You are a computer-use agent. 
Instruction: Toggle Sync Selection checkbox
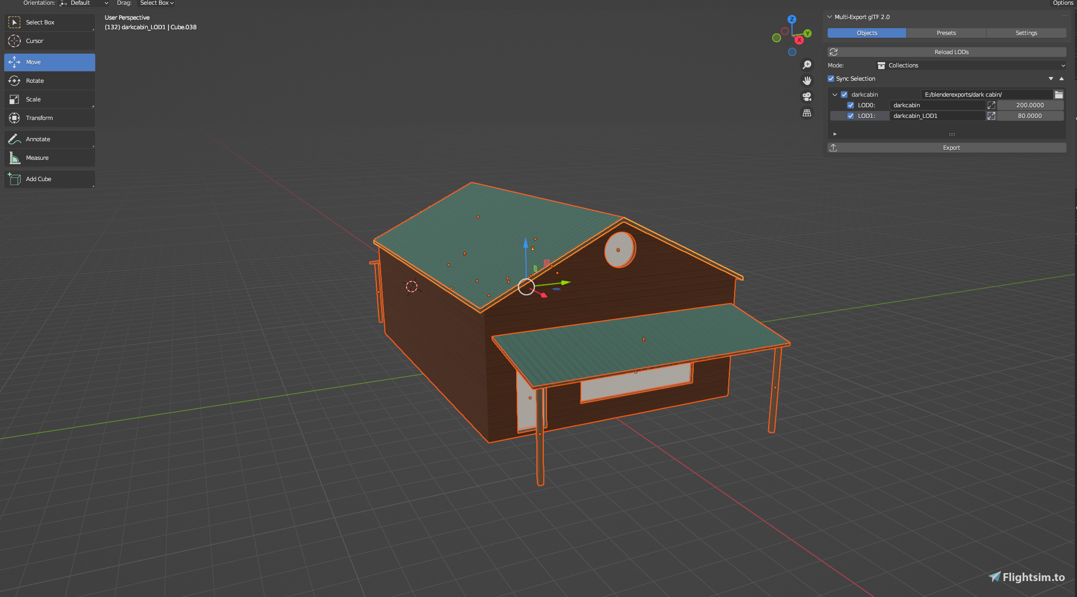(831, 79)
